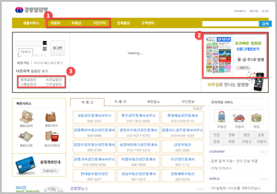
Task: Select the 부동산 listing tab
Action: [87, 102]
